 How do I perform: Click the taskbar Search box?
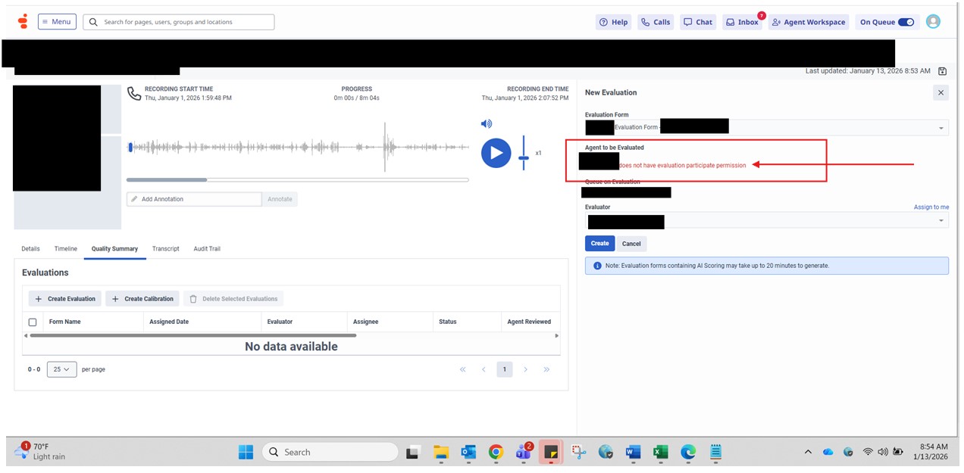point(330,452)
